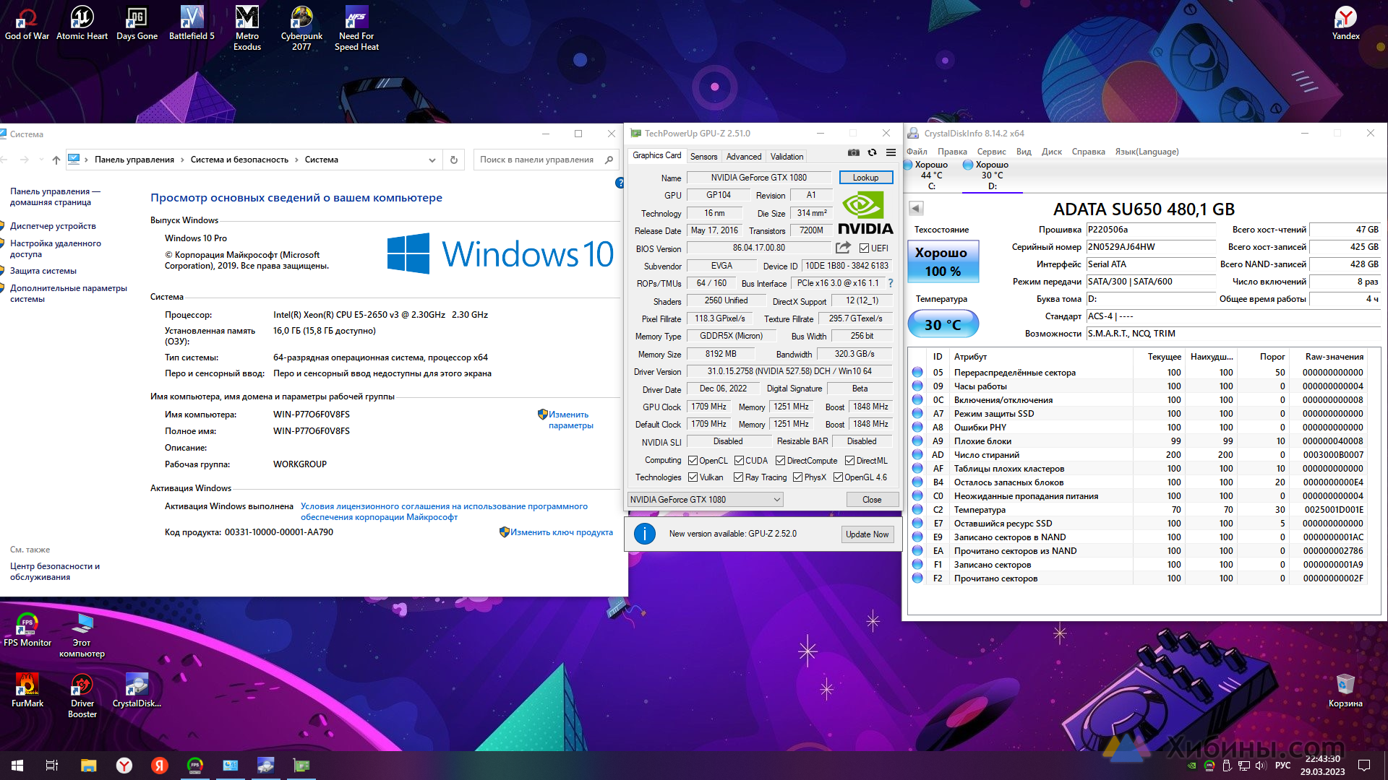The width and height of the screenshot is (1388, 780).
Task: Click GPU-Z refresh icon
Action: point(873,153)
